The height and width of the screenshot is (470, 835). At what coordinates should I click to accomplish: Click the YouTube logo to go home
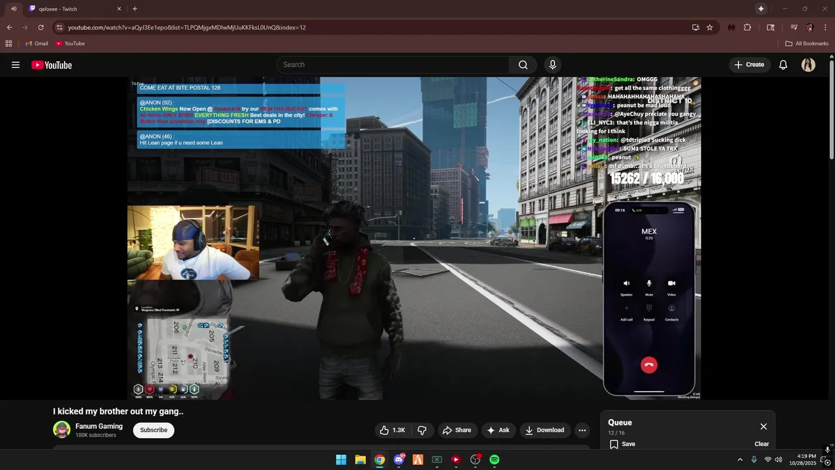(x=52, y=65)
